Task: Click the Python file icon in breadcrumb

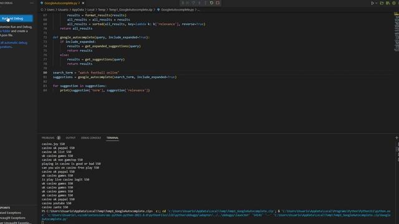Action: (x=158, y=10)
